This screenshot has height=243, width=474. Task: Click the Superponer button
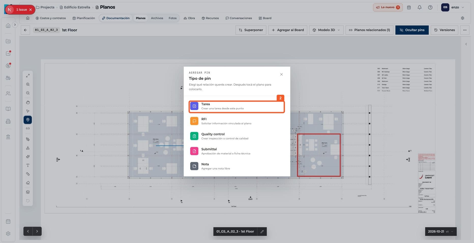(x=251, y=30)
